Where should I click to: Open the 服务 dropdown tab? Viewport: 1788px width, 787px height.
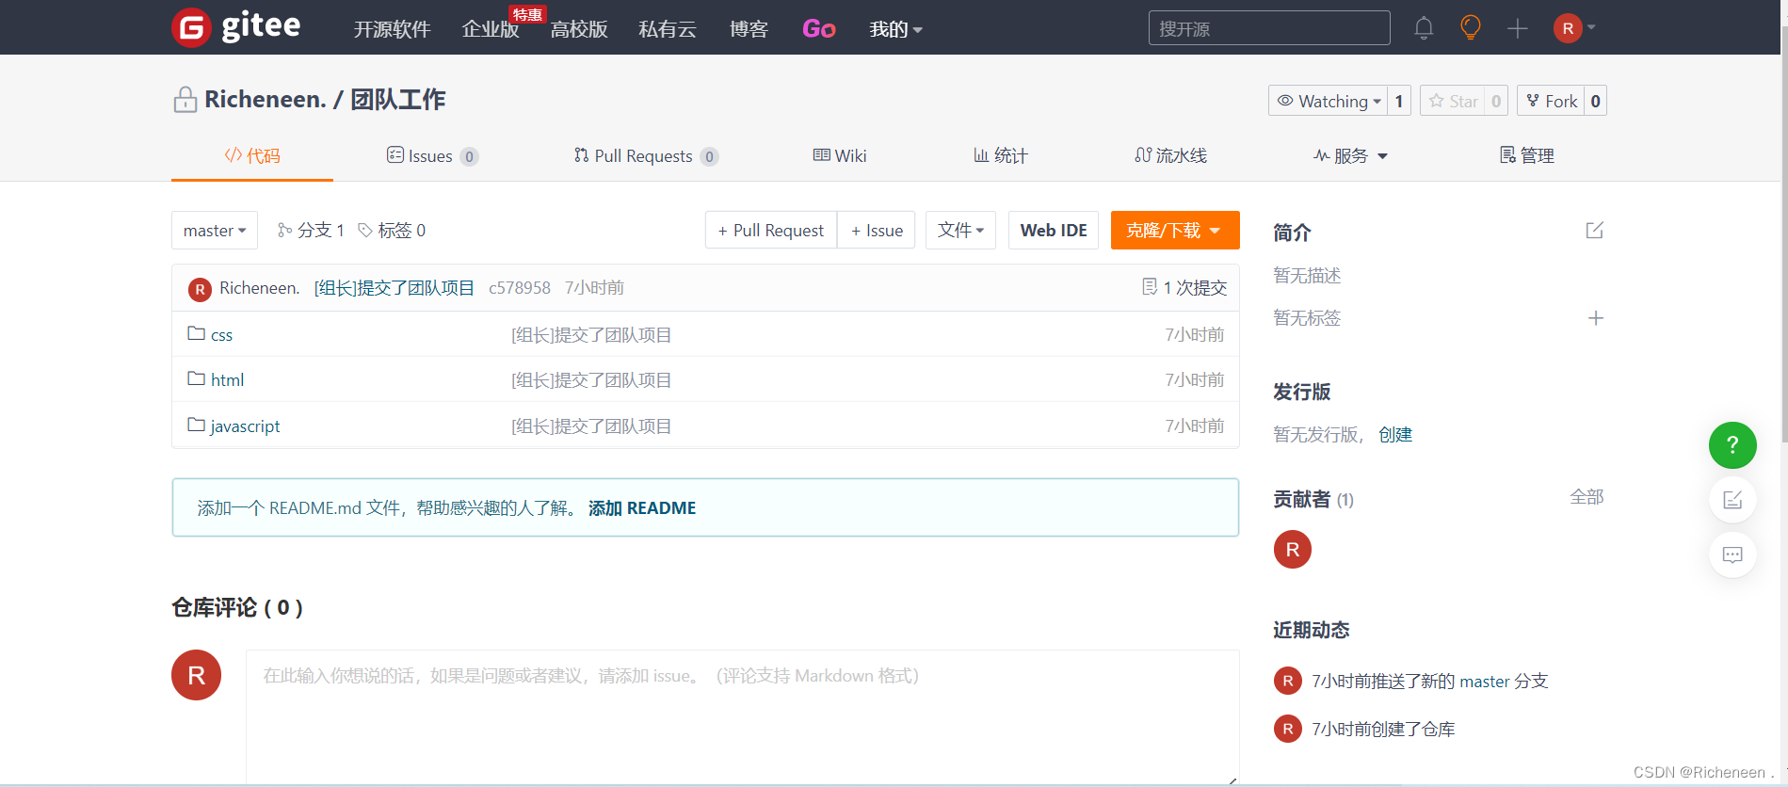(1350, 156)
